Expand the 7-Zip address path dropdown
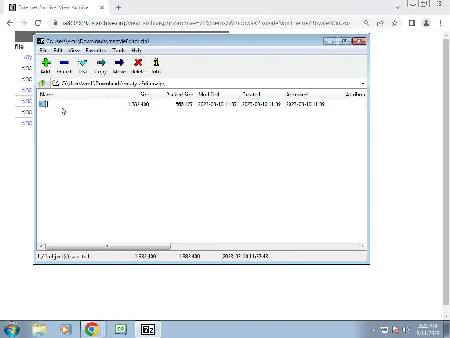The height and width of the screenshot is (338, 450). (363, 83)
